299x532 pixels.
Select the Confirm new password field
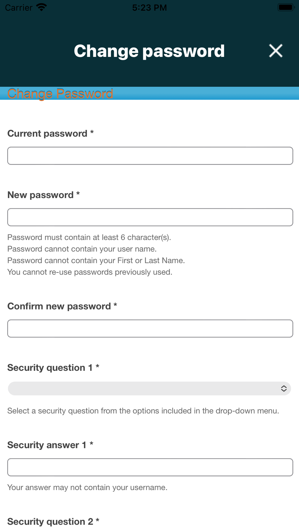[150, 329]
